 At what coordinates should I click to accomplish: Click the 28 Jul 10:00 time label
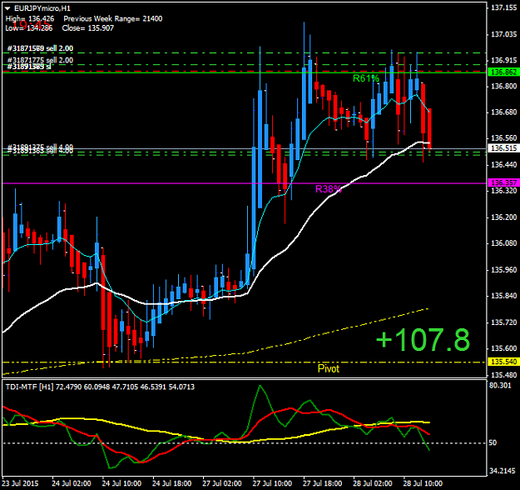[x=423, y=483]
